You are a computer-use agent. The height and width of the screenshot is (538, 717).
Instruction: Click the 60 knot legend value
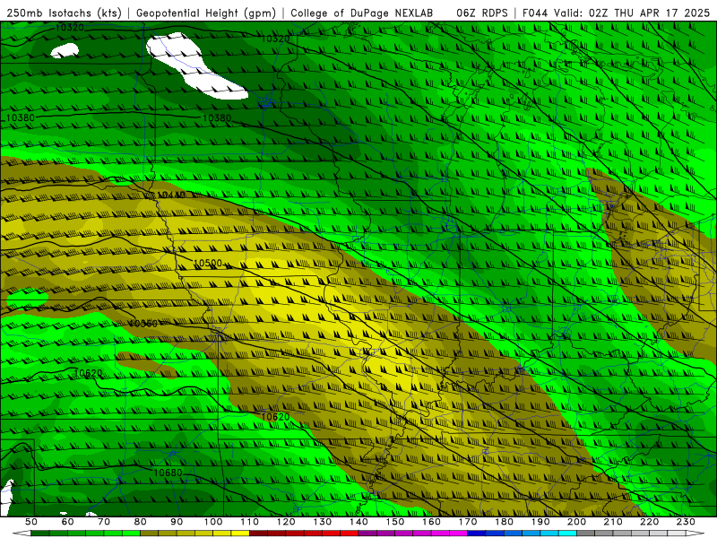tap(67, 522)
